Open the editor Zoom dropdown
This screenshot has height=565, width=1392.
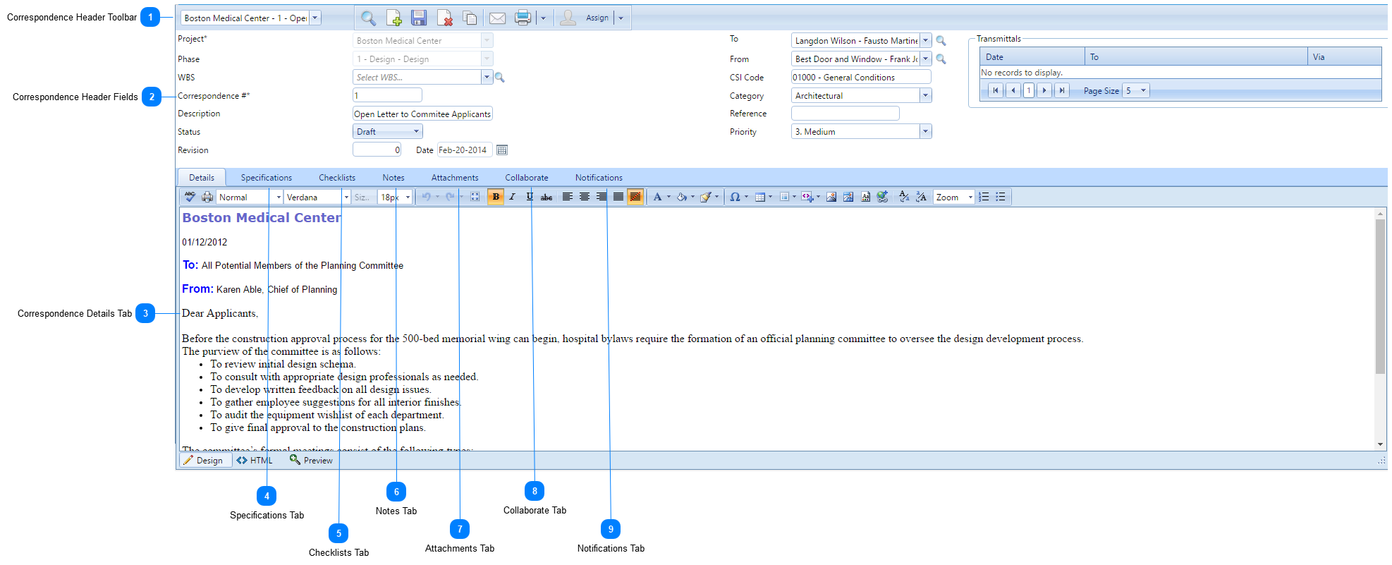click(954, 197)
